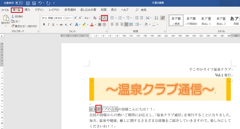Open search with the magnifier icon
Image resolution: width=240 pixels, height=129 pixels.
[137, 10]
